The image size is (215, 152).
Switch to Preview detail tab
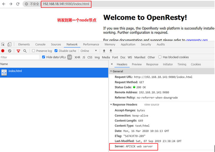tap(137, 64)
